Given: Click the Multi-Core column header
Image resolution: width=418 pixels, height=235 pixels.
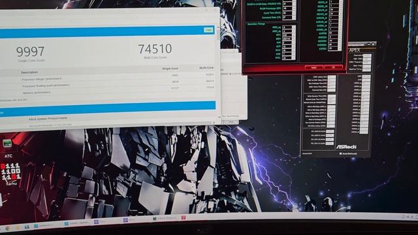Looking at the screenshot, I should [206, 68].
